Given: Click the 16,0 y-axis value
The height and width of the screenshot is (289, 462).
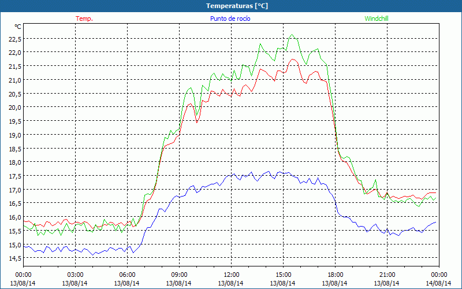Looking at the screenshot, I should 16,217.
